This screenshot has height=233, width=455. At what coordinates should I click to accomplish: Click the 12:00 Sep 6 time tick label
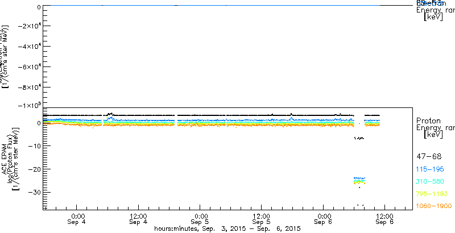(x=385, y=220)
